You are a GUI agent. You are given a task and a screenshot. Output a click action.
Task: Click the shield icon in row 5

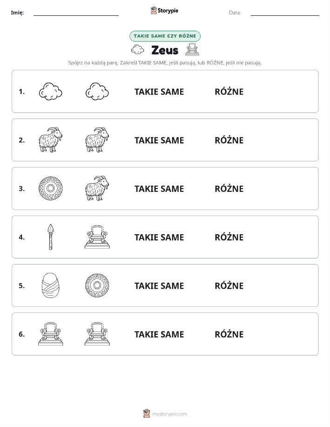click(x=97, y=285)
